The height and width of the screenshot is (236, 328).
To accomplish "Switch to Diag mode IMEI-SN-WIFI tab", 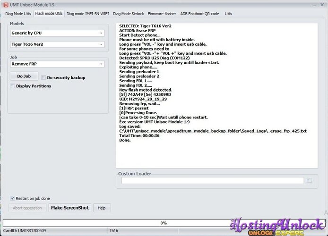I will coord(87,14).
